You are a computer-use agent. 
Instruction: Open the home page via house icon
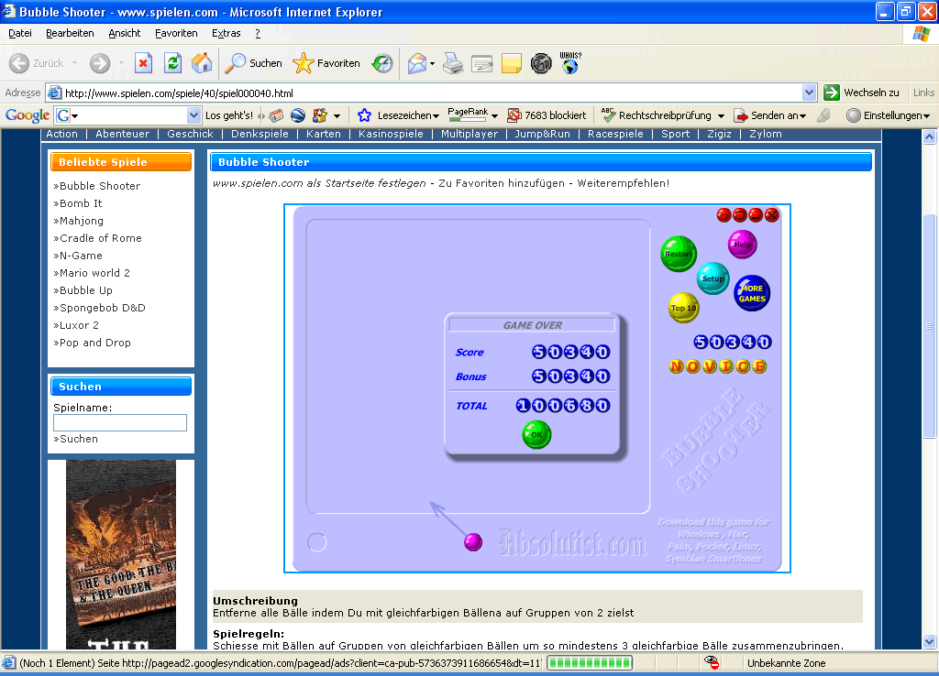click(202, 63)
